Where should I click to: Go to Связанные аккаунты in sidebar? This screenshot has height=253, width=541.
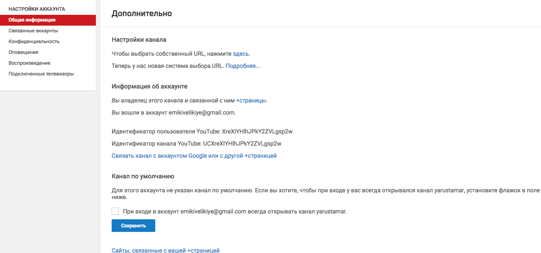click(x=33, y=31)
